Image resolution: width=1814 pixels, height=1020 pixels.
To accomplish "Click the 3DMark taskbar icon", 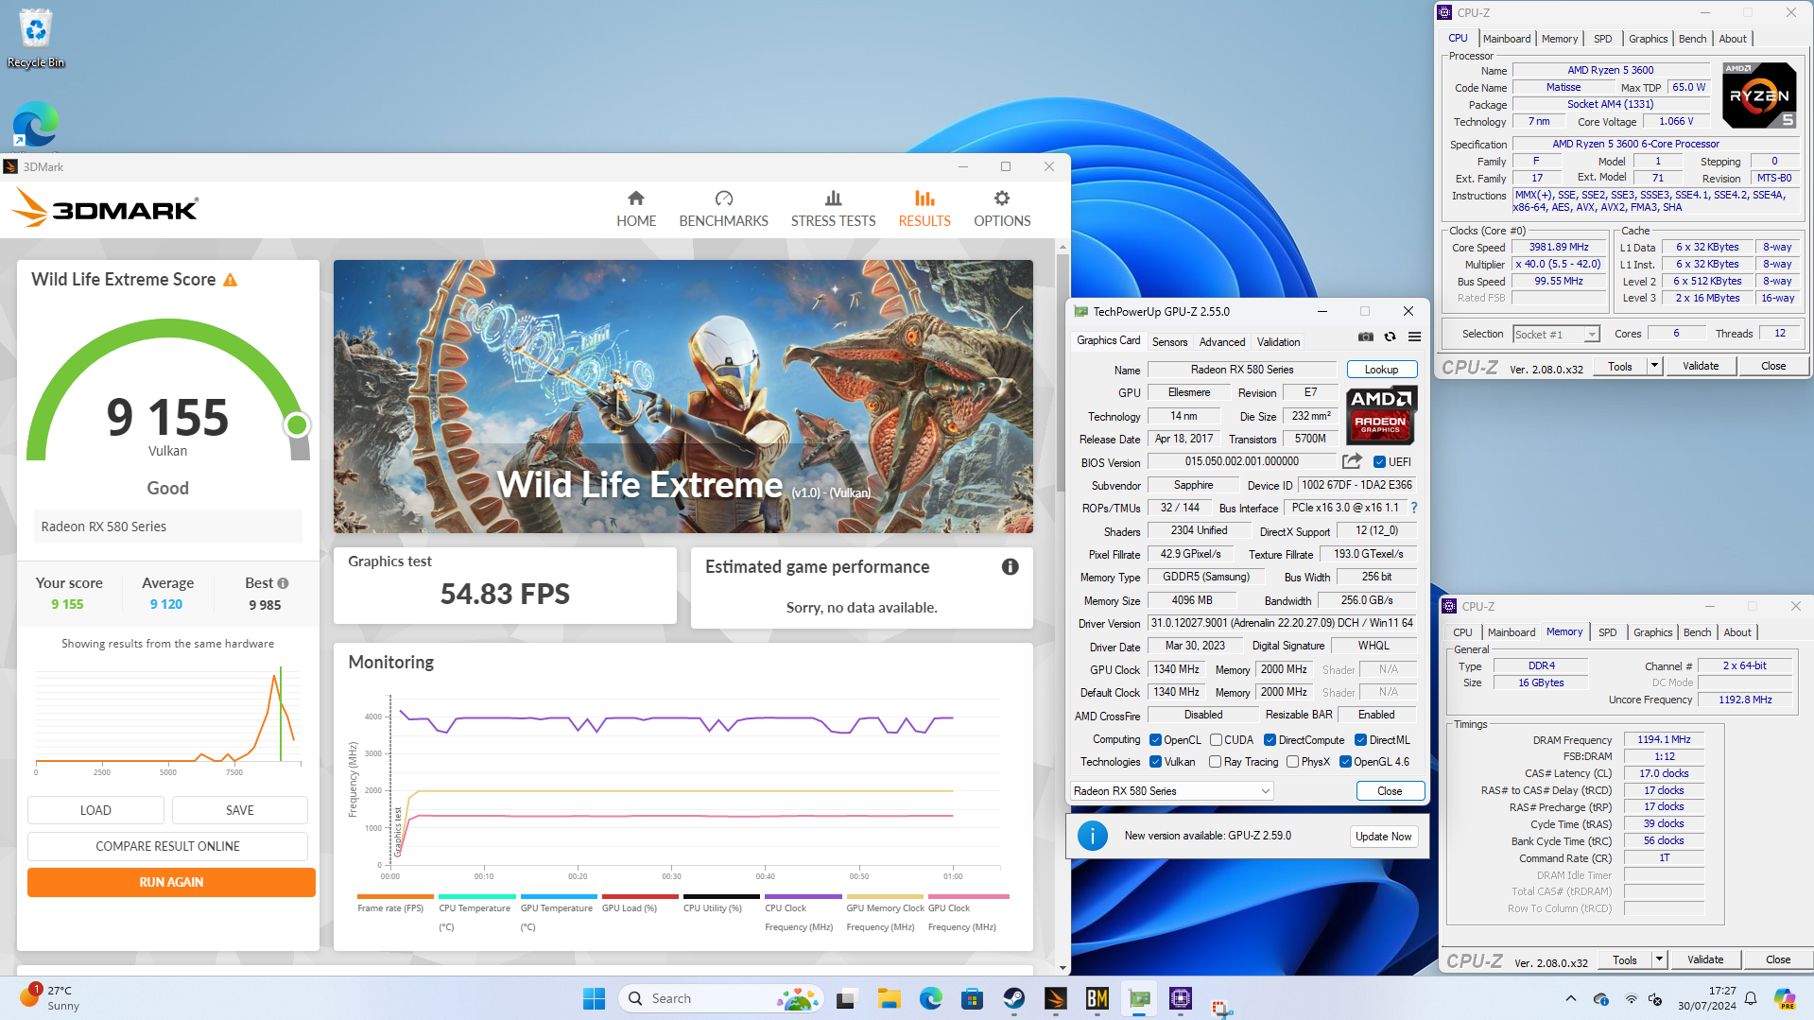I will pos(1055,998).
